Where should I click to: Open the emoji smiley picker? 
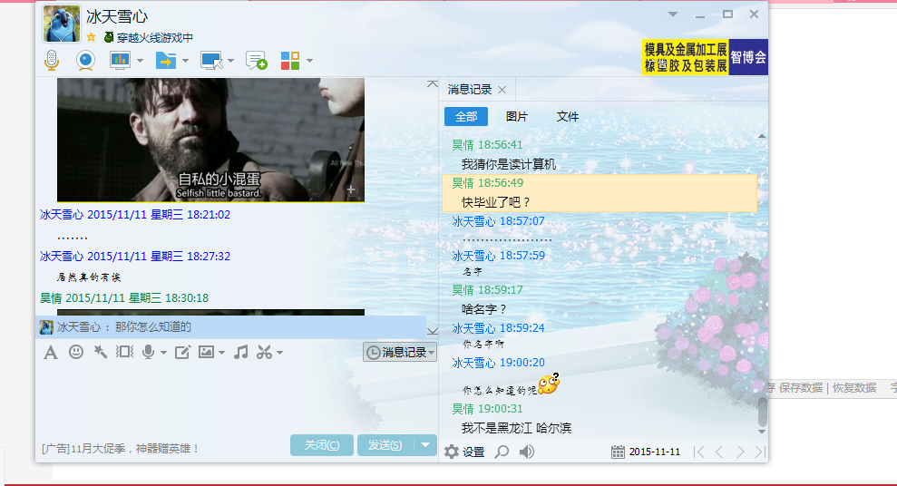[75, 352]
